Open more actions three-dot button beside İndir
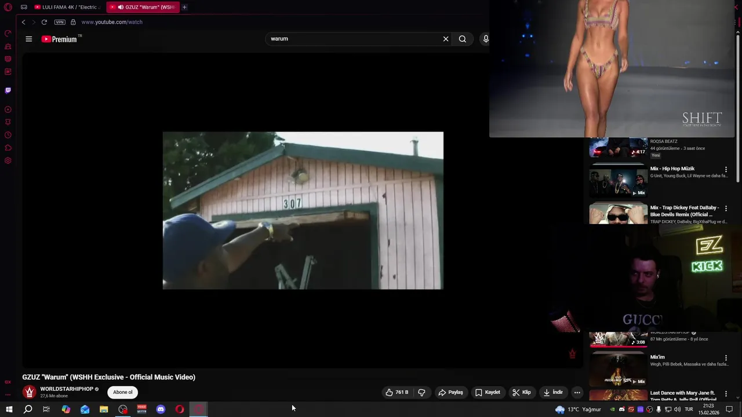The width and height of the screenshot is (742, 417). pos(577,392)
